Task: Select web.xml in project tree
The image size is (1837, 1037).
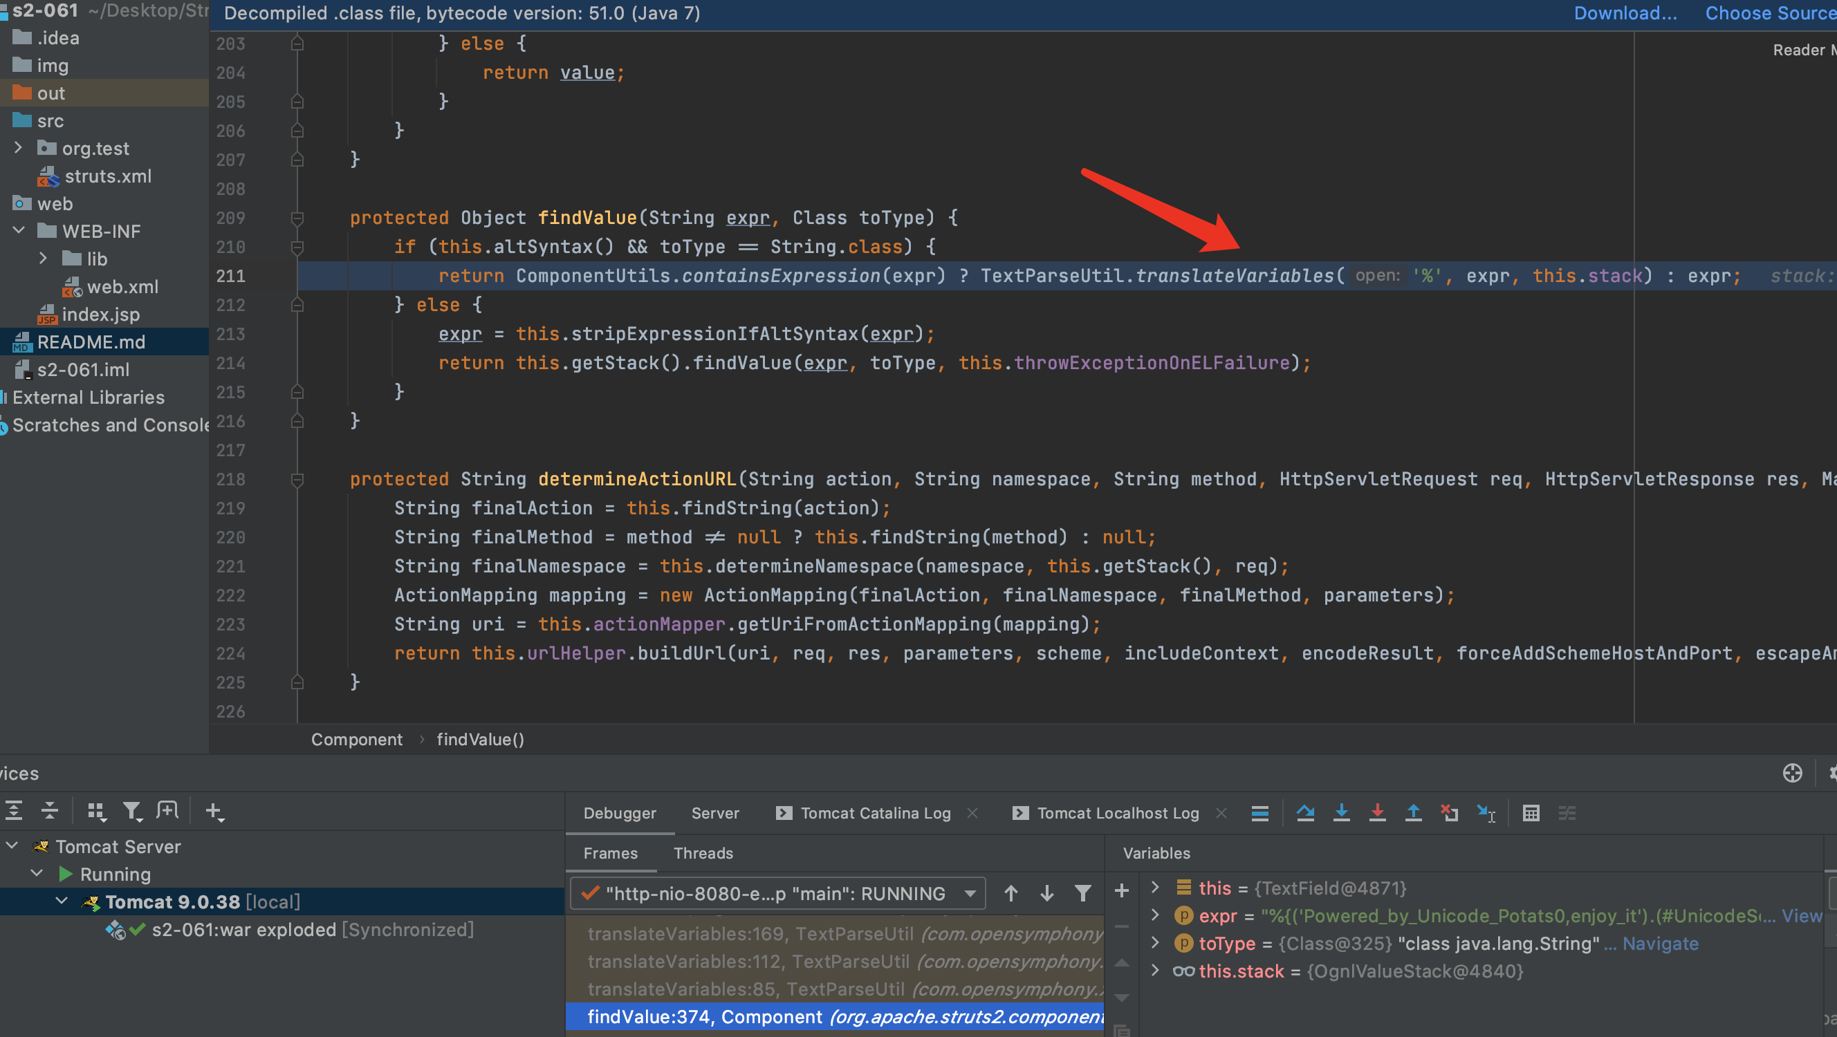Action: point(122,286)
